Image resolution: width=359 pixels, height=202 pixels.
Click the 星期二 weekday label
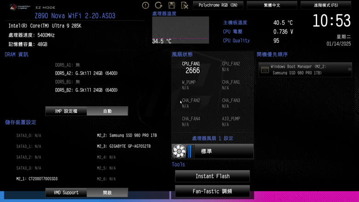pos(344,37)
